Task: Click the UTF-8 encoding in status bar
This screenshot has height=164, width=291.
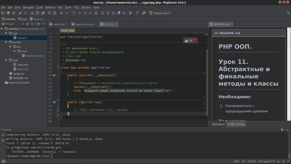Action: tap(252, 161)
